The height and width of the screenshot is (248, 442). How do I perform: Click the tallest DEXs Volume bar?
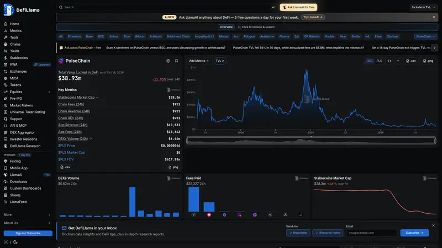click(133, 202)
